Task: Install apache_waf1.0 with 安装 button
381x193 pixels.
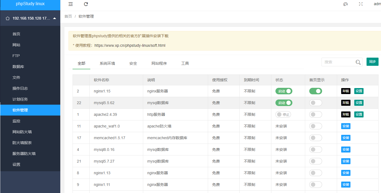Action: [x=346, y=126]
